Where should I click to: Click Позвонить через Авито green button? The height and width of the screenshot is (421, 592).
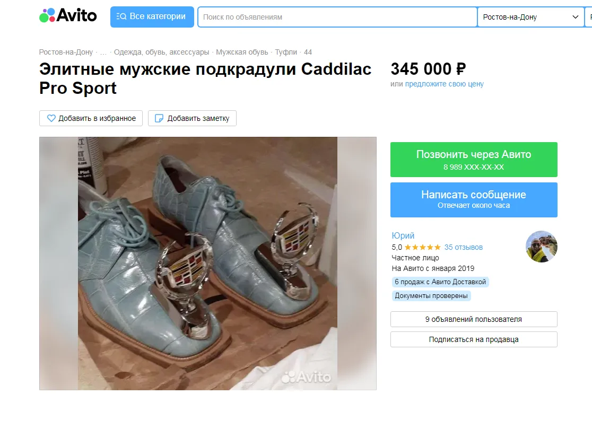point(474,160)
